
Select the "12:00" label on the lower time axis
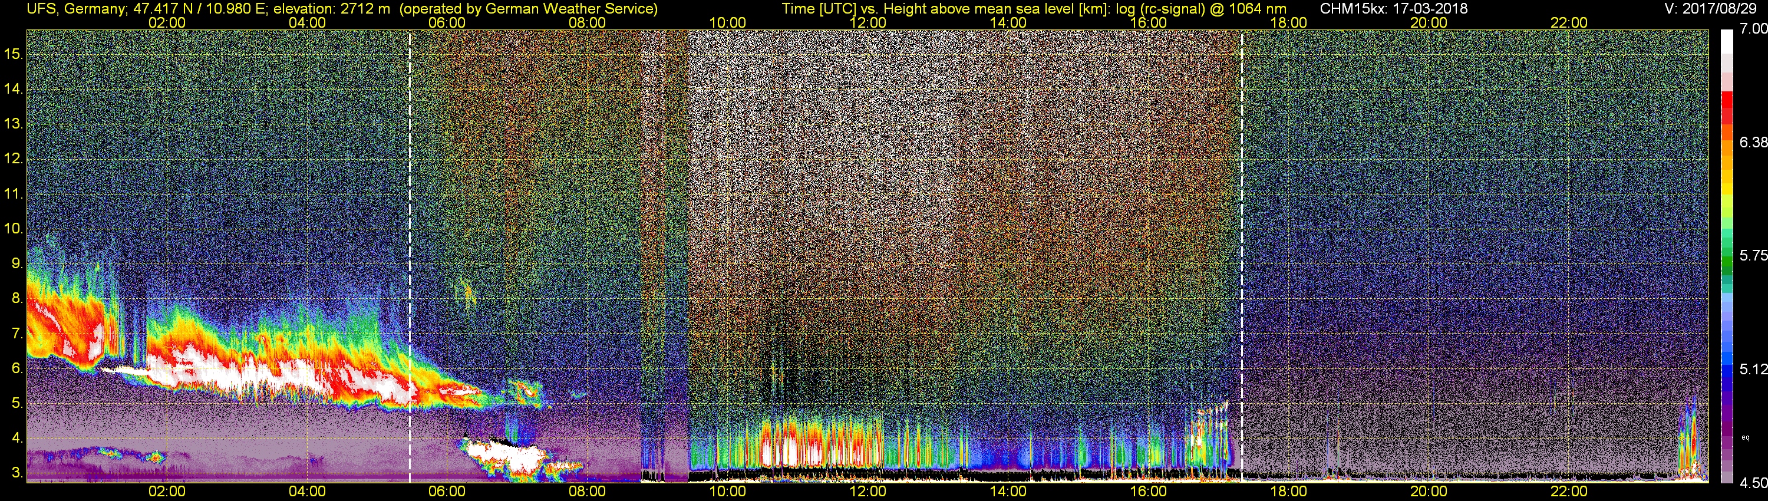(x=867, y=492)
